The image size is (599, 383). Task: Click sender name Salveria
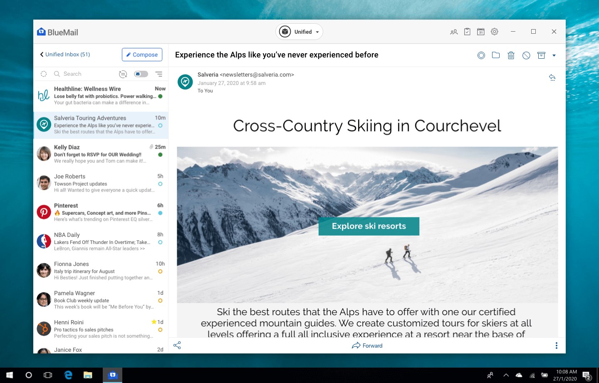[208, 75]
